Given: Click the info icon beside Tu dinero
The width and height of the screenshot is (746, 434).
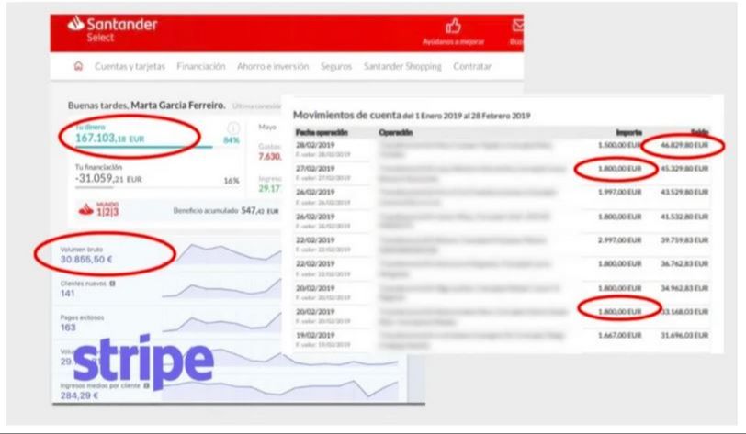Looking at the screenshot, I should pos(233,128).
